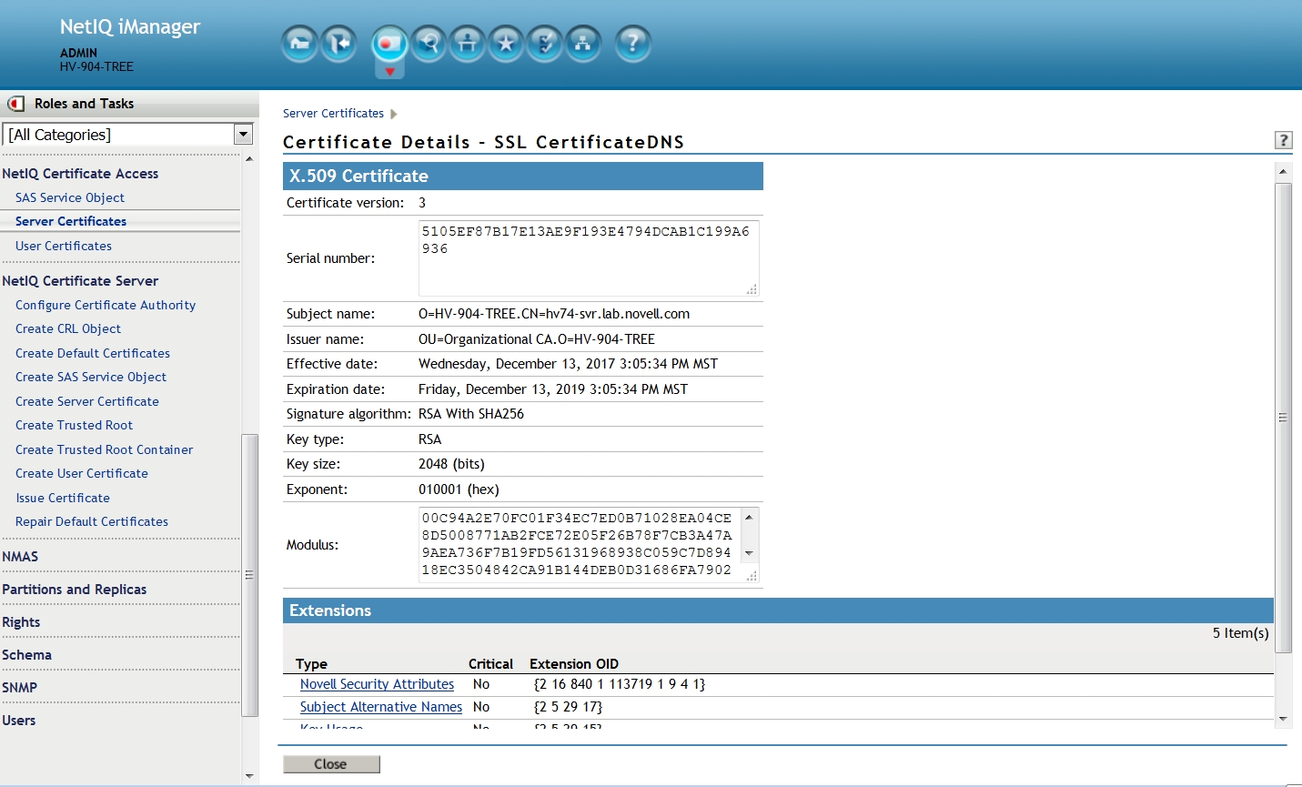Open Subject Alternative Names extension

[x=381, y=707]
